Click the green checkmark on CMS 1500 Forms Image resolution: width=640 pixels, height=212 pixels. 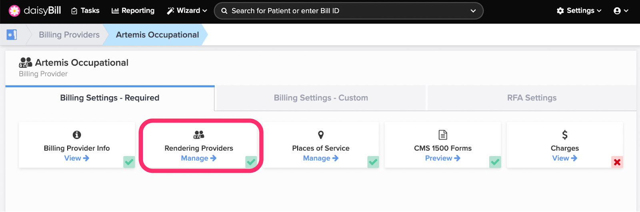coord(495,162)
